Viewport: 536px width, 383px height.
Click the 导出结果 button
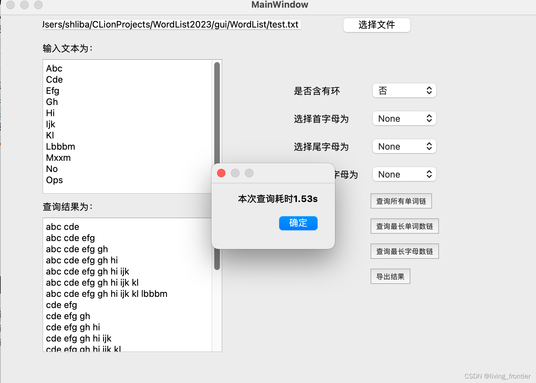pos(390,277)
